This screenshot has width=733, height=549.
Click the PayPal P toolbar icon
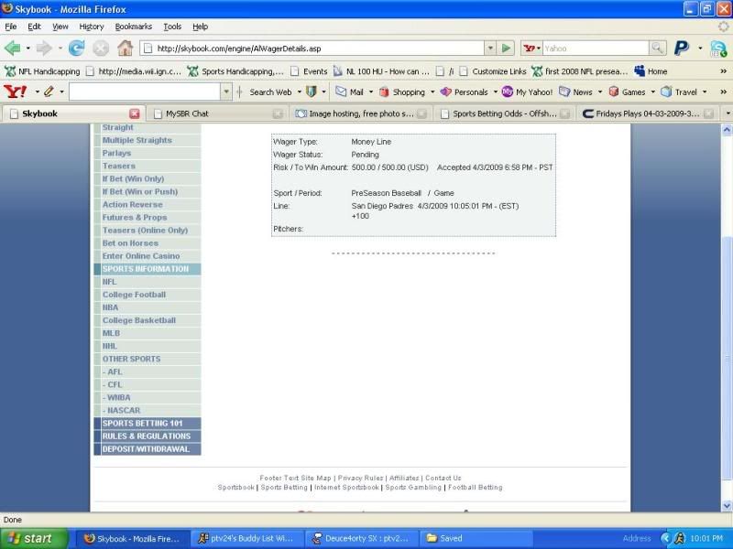(x=682, y=48)
